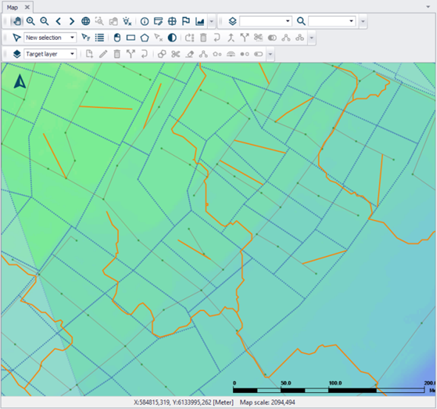Open the search combo box dropdown
This screenshot has height=409, width=437.
point(351,21)
